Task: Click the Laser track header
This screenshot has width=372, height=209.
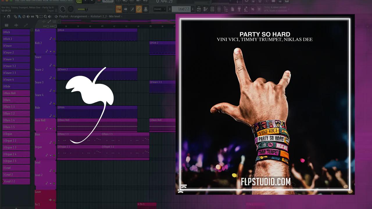Action: click(x=45, y=196)
